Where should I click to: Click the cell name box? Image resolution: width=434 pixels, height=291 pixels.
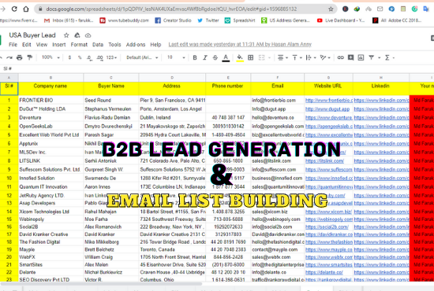[8, 68]
